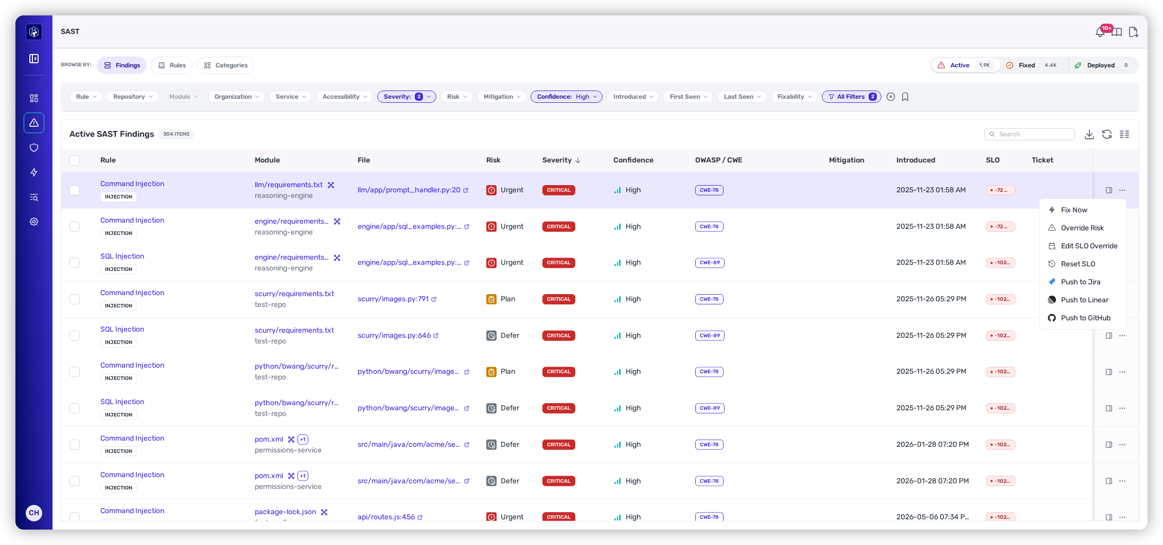Open the shield icon in sidebar

click(x=34, y=148)
